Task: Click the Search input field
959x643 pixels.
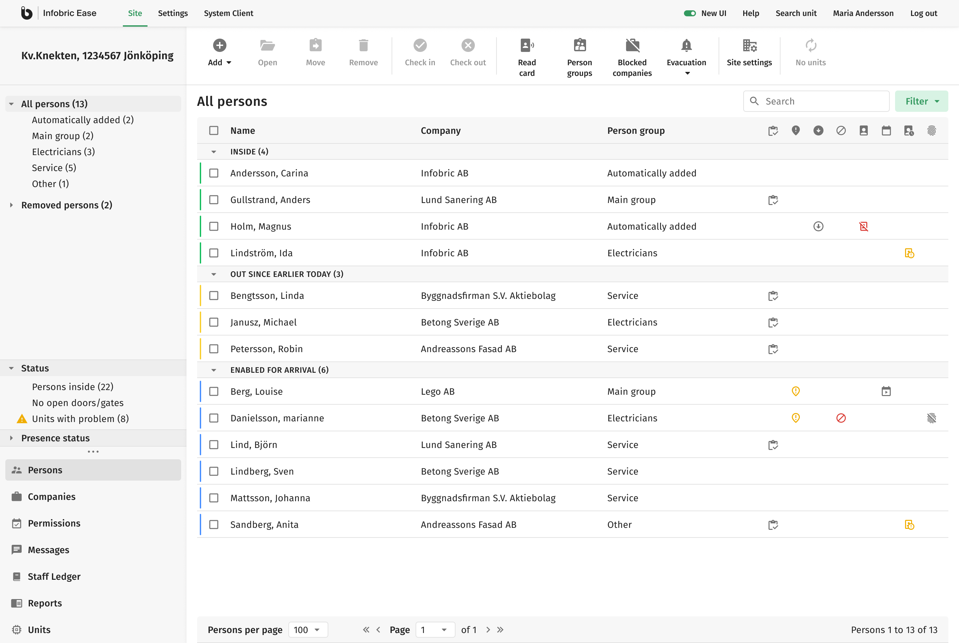Action: (816, 101)
